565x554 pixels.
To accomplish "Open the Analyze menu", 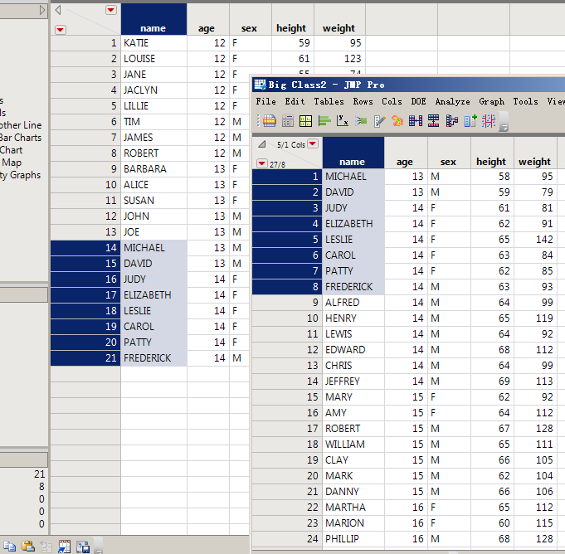I will (x=452, y=101).
